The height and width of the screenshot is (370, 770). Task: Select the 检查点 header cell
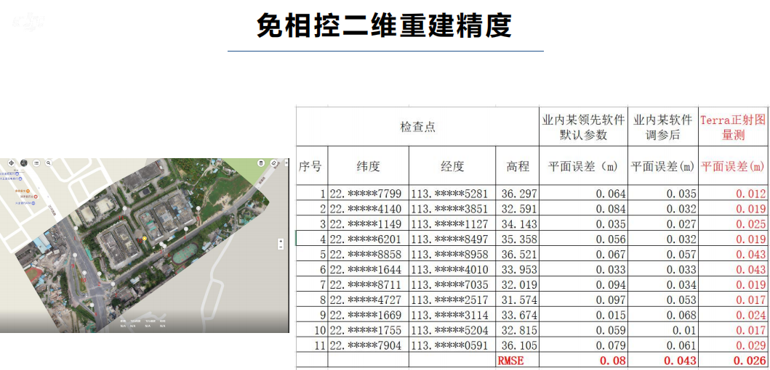tap(417, 127)
